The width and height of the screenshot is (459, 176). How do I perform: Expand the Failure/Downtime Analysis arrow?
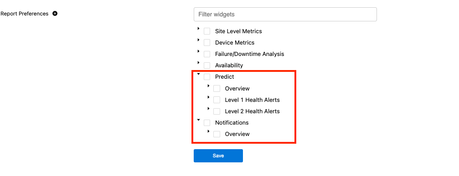click(x=198, y=51)
